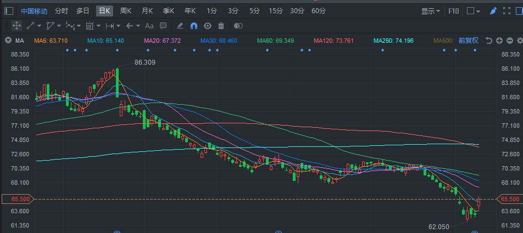Click the MA500 label
This screenshot has width=523, height=233.
(x=444, y=41)
